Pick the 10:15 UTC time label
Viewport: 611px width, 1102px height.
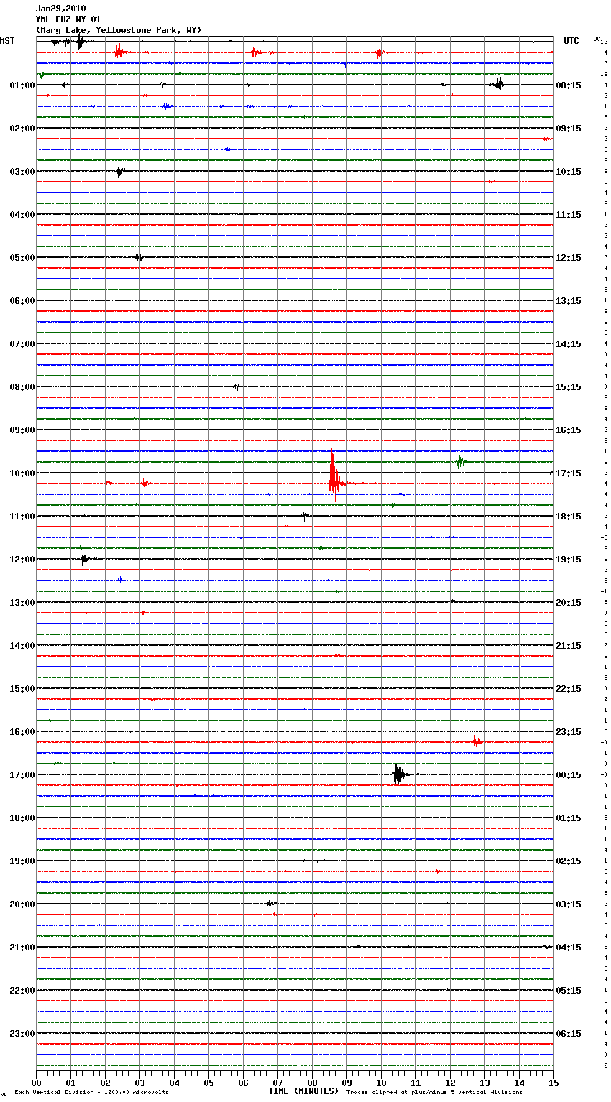click(569, 172)
